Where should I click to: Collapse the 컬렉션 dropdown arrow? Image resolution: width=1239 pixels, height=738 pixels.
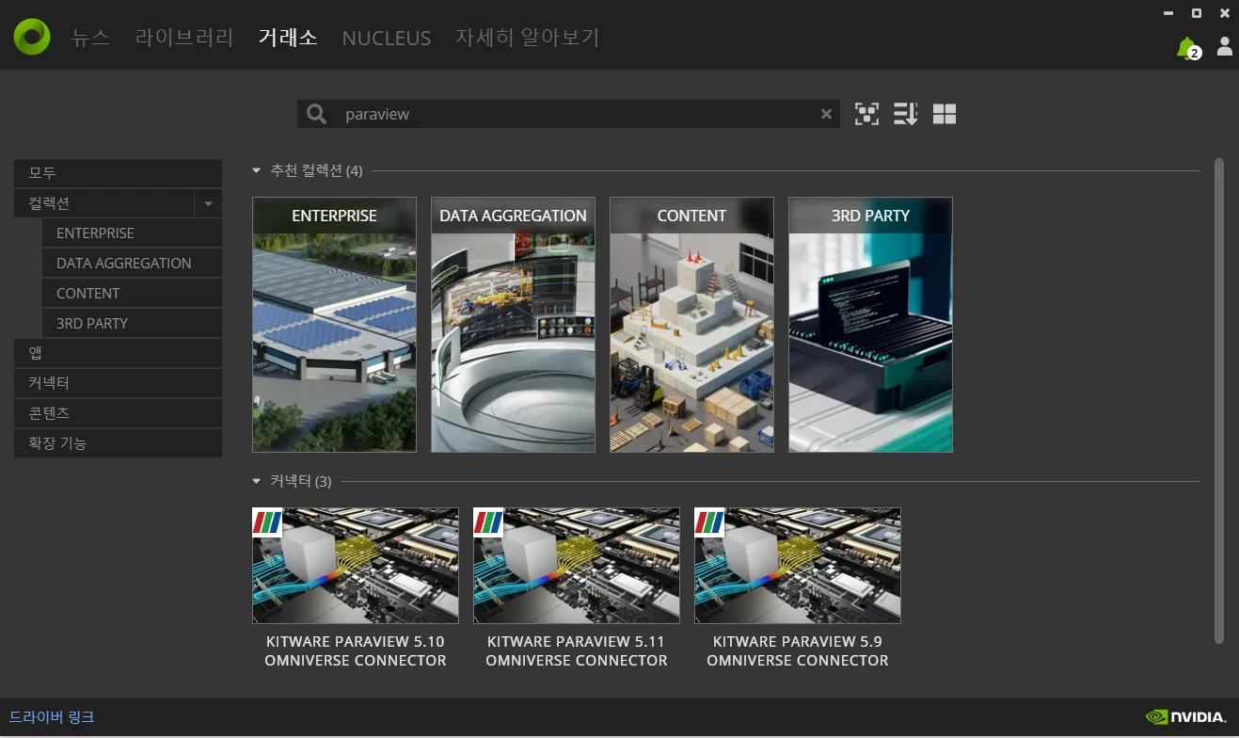pos(208,203)
